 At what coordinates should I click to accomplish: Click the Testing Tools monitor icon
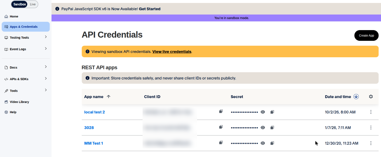click(x=6, y=38)
